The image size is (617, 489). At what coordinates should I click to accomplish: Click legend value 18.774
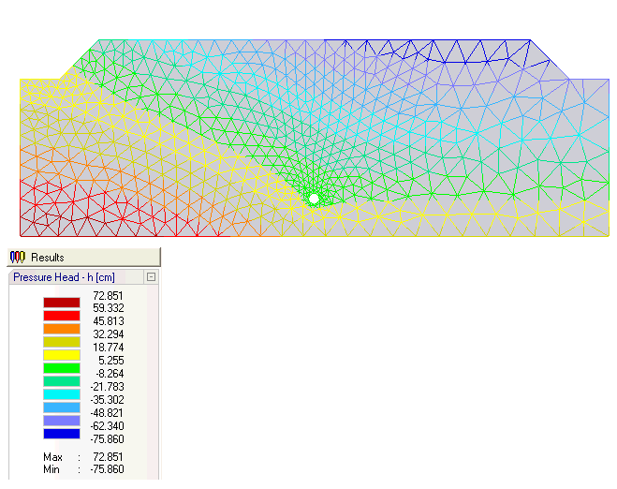109,348
